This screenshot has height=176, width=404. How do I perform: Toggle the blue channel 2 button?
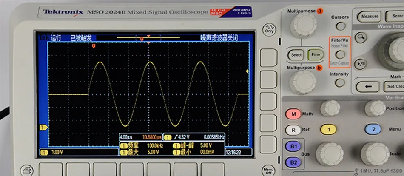click(x=373, y=129)
